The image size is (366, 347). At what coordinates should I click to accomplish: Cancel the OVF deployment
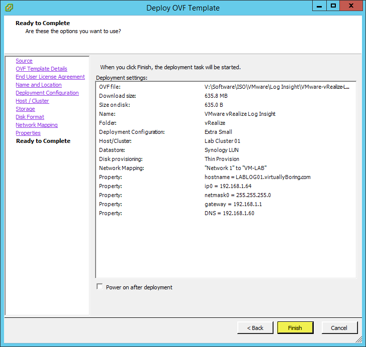pos(339,328)
